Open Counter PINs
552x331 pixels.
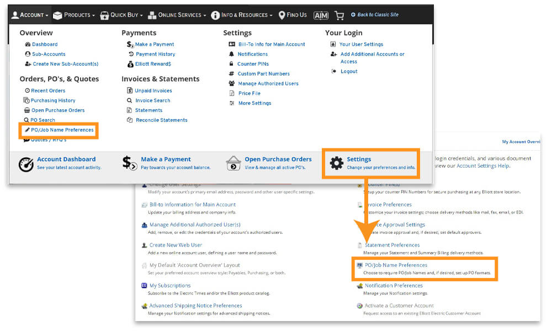tap(253, 64)
